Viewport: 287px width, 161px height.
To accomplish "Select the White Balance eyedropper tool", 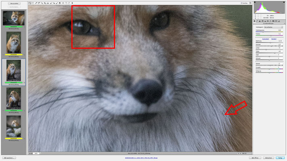I will point(36,3).
